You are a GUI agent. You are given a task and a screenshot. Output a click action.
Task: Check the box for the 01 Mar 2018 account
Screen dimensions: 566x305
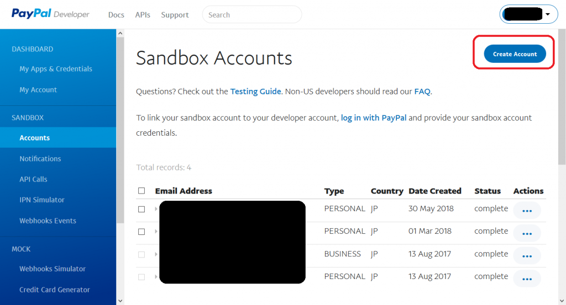[x=141, y=232]
